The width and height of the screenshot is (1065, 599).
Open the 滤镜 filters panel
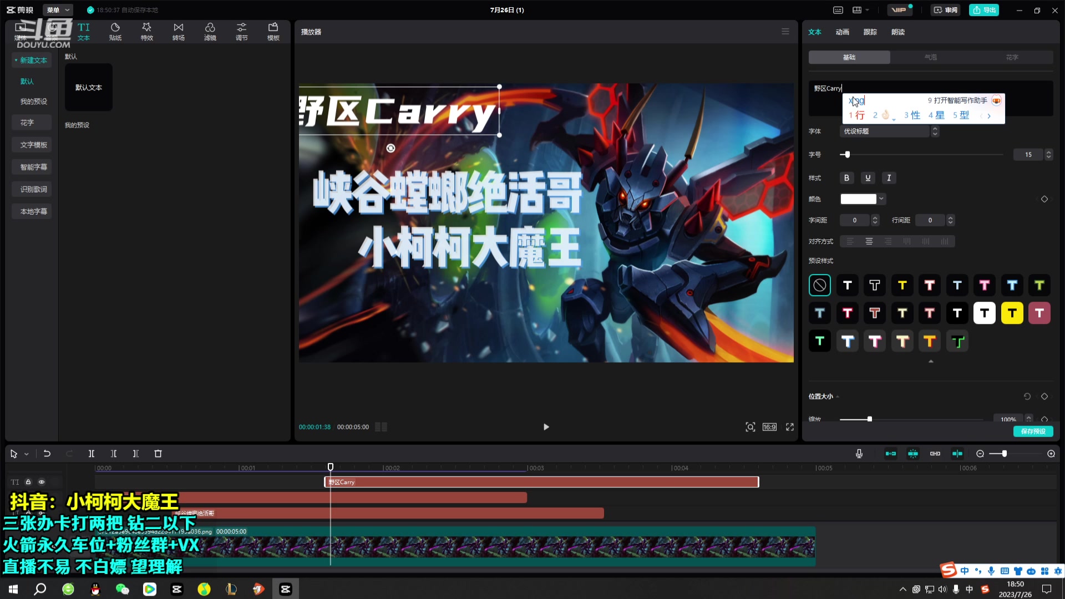coord(210,32)
